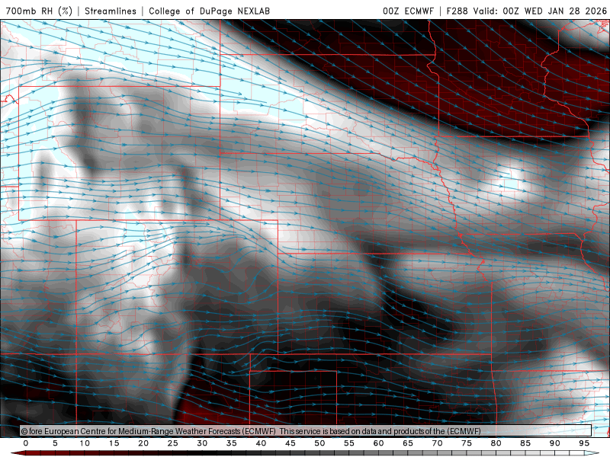Select the "35" colorbar scale label

(232, 443)
